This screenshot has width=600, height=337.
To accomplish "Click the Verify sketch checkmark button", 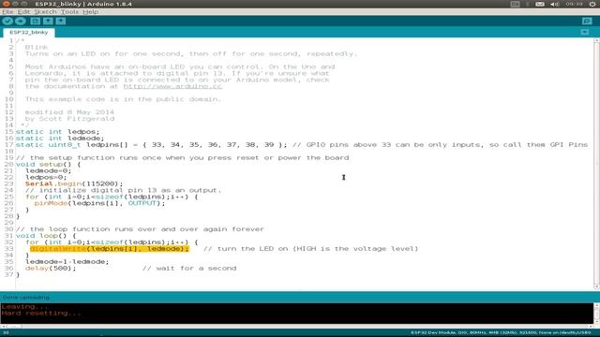I will pyautogui.click(x=7, y=22).
